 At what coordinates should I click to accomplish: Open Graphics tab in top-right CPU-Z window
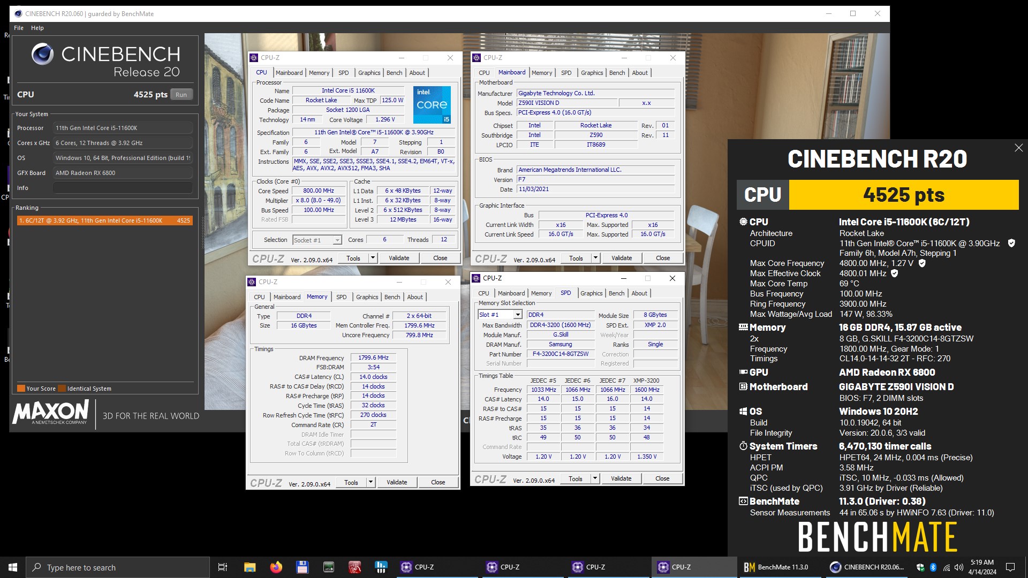pos(592,73)
